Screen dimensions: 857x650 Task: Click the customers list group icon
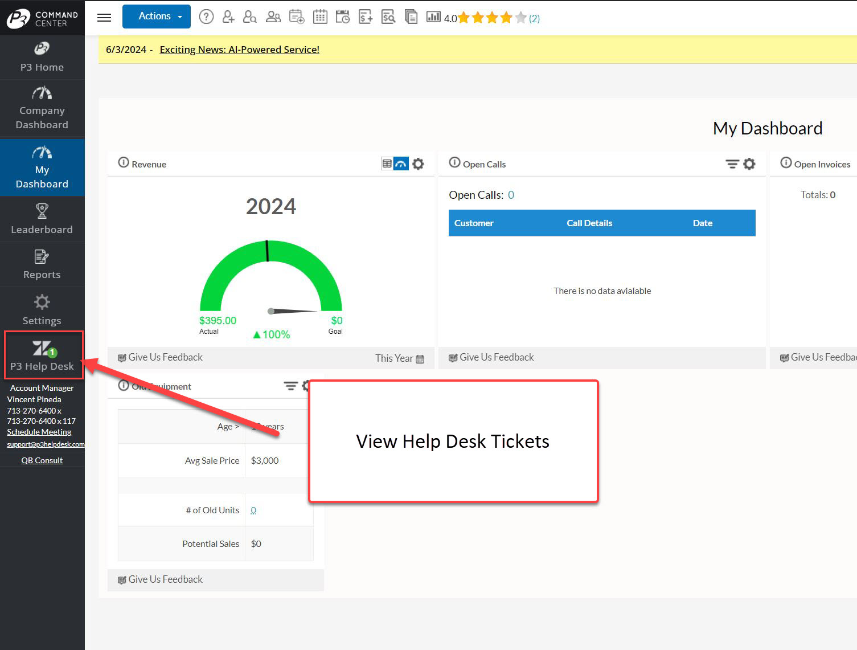pyautogui.click(x=273, y=17)
